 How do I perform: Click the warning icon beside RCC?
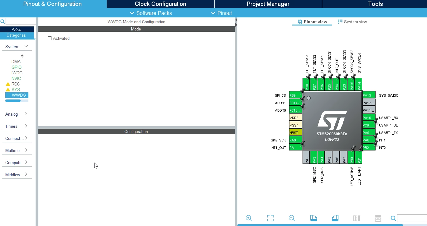8,84
